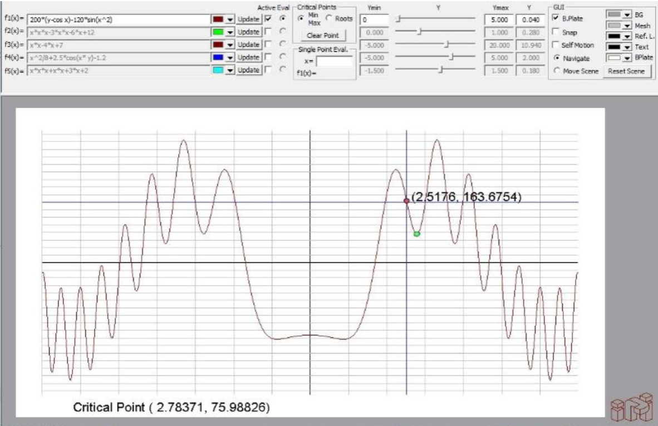Activate the f2(x) Active checkbox
The height and width of the screenshot is (426, 658).
coord(269,32)
